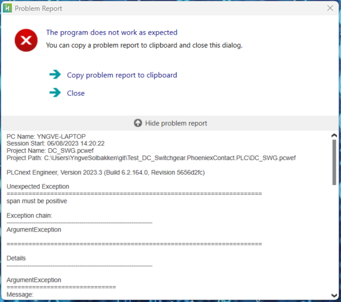The height and width of the screenshot is (302, 341).
Task: Click the 'span must be positive' message
Action: 37,201
